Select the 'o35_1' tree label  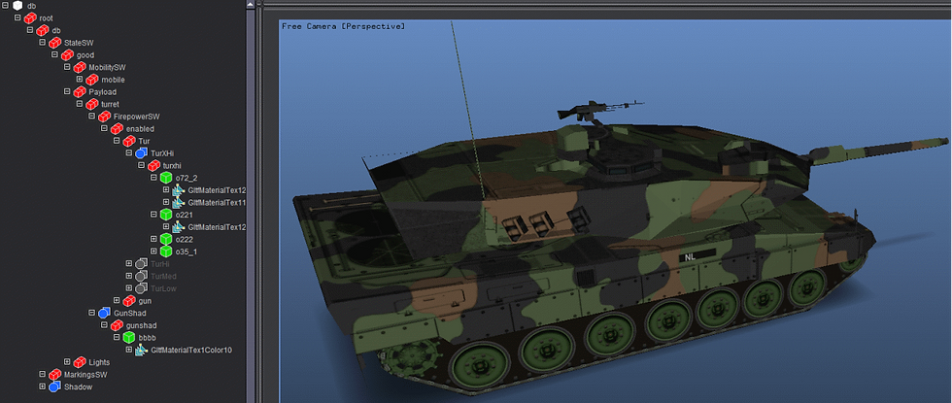(187, 252)
